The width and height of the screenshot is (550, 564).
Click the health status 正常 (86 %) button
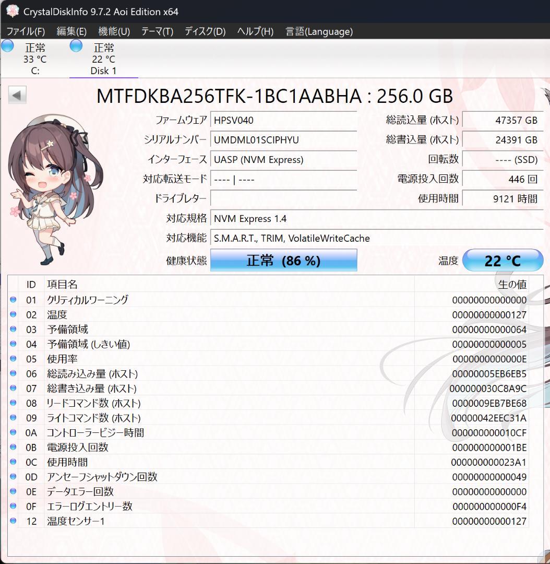point(284,260)
